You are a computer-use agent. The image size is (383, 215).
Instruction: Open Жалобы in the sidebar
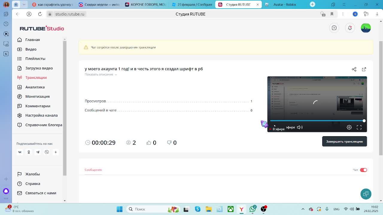click(32, 174)
